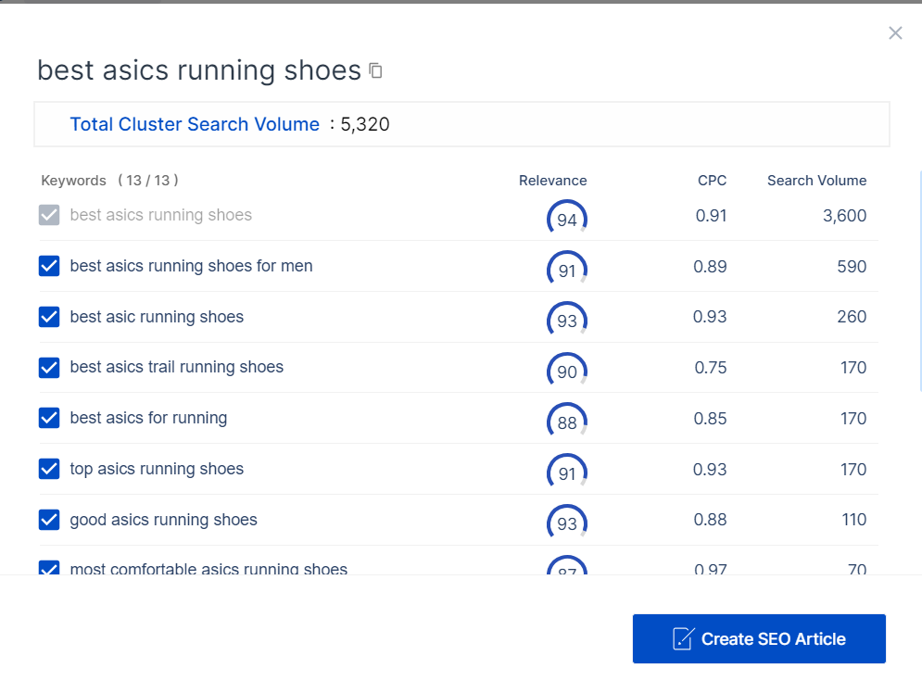Click the Search Volume column header

pyautogui.click(x=816, y=181)
